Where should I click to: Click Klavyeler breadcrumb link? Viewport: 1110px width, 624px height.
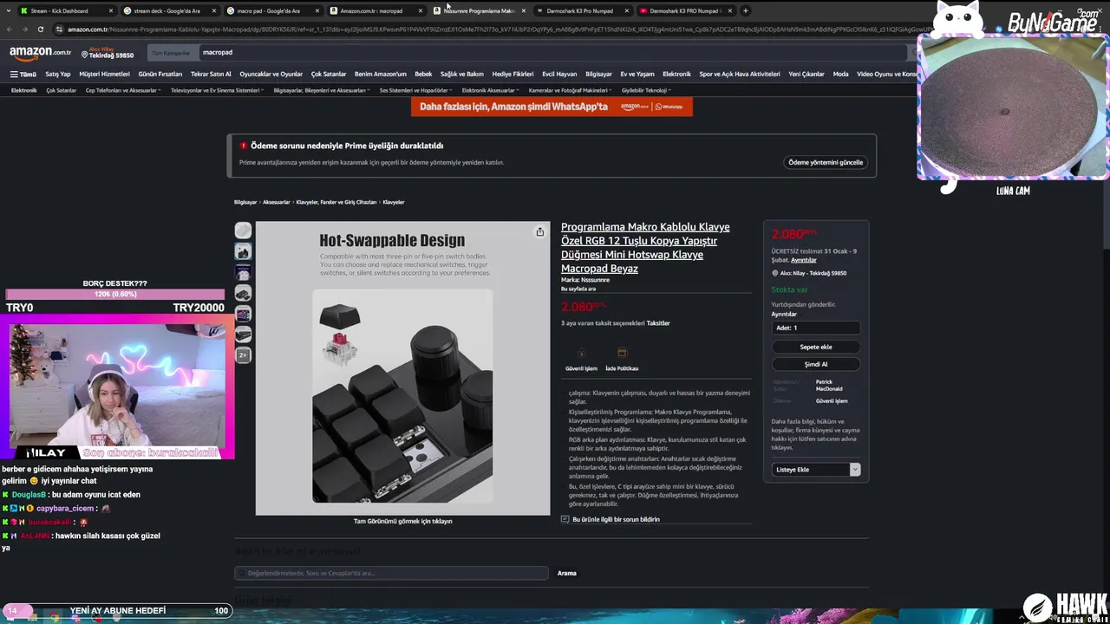click(x=394, y=202)
